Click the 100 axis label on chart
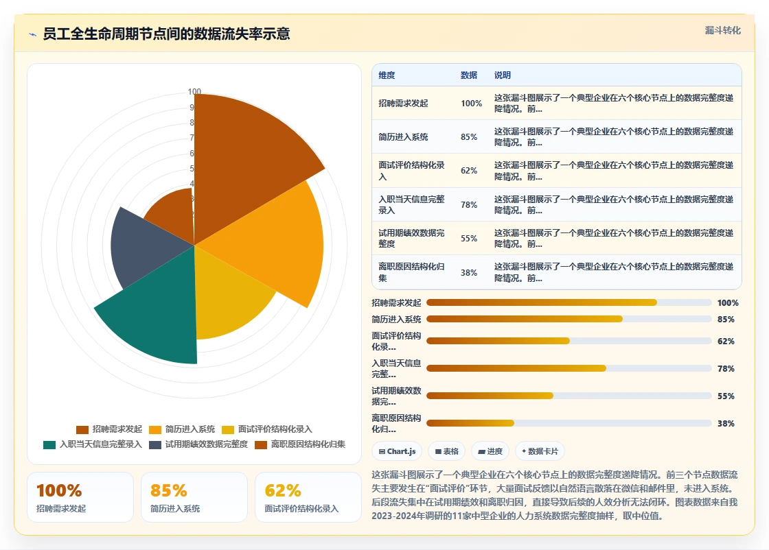The image size is (769, 550). coord(194,92)
